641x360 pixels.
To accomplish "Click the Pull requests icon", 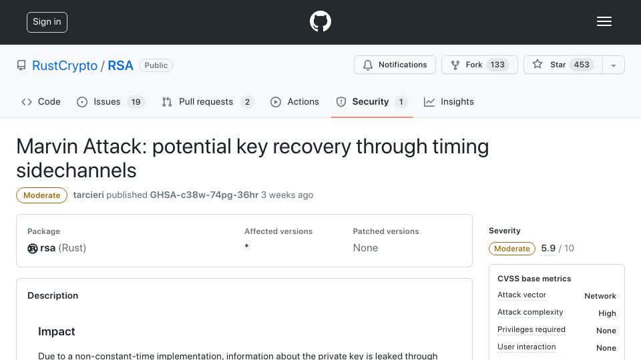I will click(x=167, y=102).
